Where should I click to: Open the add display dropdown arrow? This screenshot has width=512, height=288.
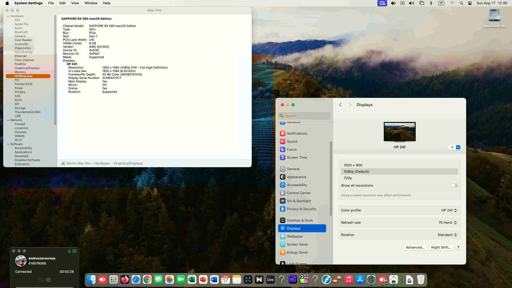click(x=458, y=147)
